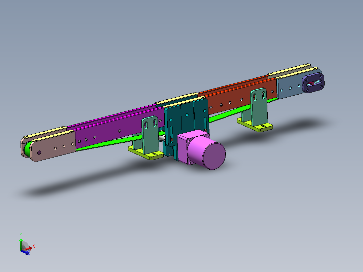The image size is (363, 272).
Task: Select the orange-brown side rail
Action: 242,96
